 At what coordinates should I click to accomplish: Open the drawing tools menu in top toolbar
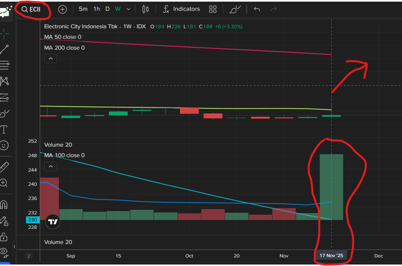pyautogui.click(x=235, y=9)
